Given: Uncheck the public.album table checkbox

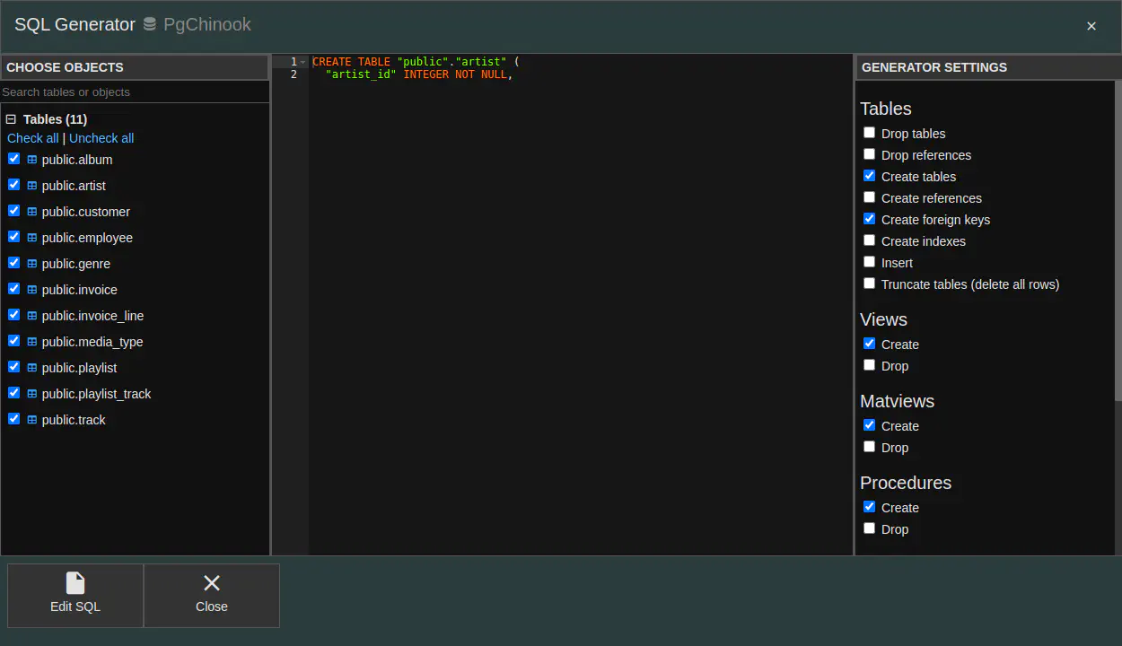Looking at the screenshot, I should 13,159.
